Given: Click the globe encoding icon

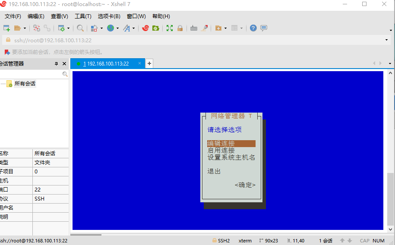Looking at the screenshot, I should tap(111, 28).
